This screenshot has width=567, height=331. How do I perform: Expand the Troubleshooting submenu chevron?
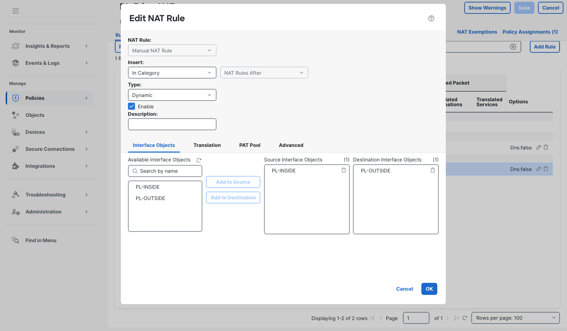tap(86, 195)
